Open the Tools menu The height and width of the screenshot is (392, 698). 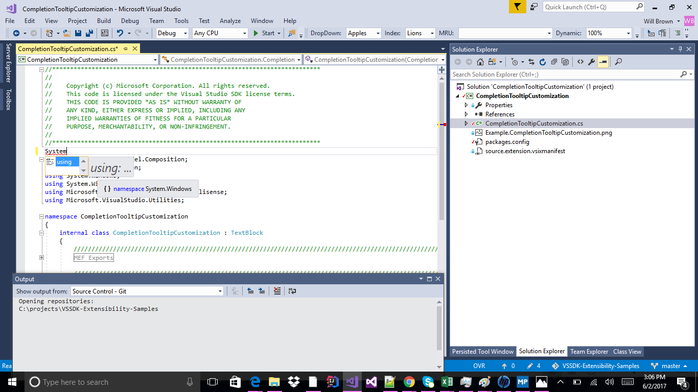coord(181,21)
